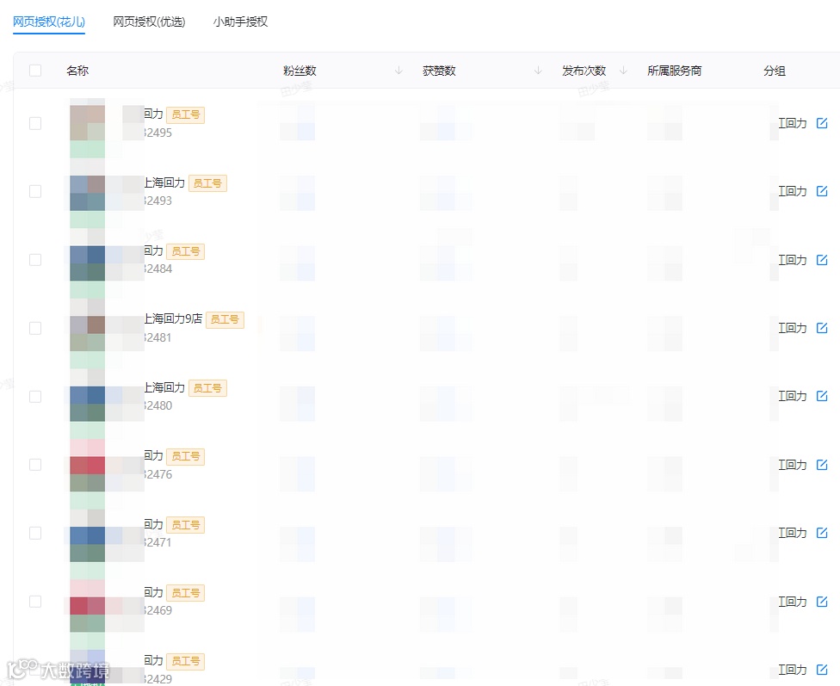Image resolution: width=840 pixels, height=686 pixels.
Task: Check the row with ID ending 2476
Action: coord(35,464)
